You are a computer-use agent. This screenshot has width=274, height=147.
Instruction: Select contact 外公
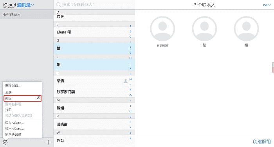[94, 140]
